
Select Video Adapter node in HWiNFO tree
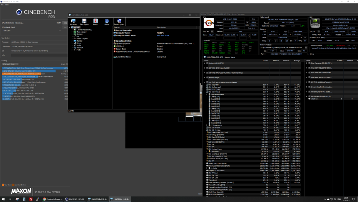click(82, 39)
